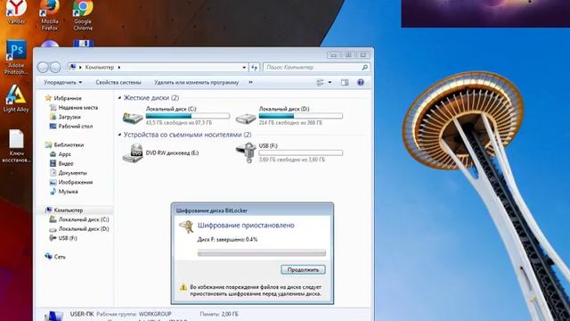
Task: Show more toolbar commands via the » chevron
Action: [x=250, y=83]
